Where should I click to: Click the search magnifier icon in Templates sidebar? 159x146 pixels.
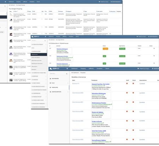(x=67, y=74)
